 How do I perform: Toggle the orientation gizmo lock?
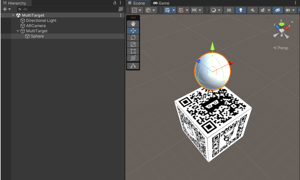click(292, 22)
